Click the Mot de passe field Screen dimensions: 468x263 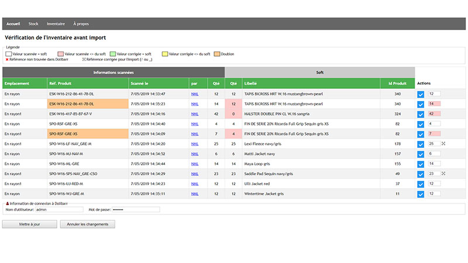click(135, 209)
